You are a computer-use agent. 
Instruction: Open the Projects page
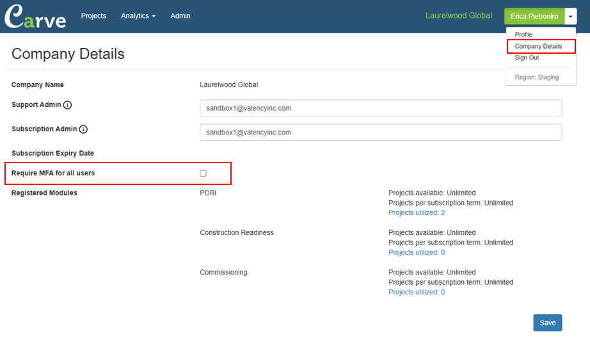93,16
